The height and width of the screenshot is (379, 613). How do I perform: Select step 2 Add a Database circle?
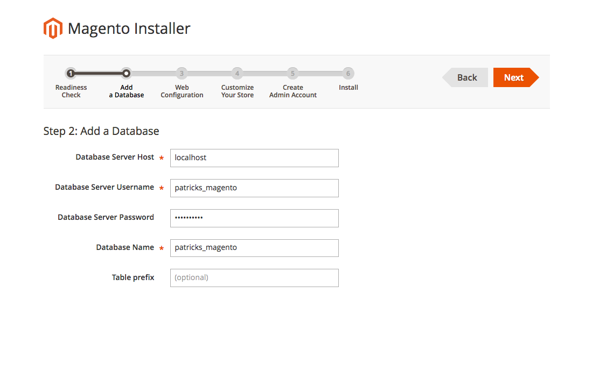click(126, 73)
